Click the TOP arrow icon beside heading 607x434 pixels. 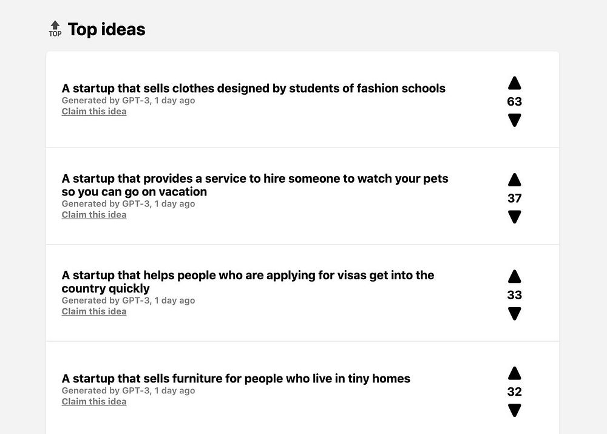point(55,29)
